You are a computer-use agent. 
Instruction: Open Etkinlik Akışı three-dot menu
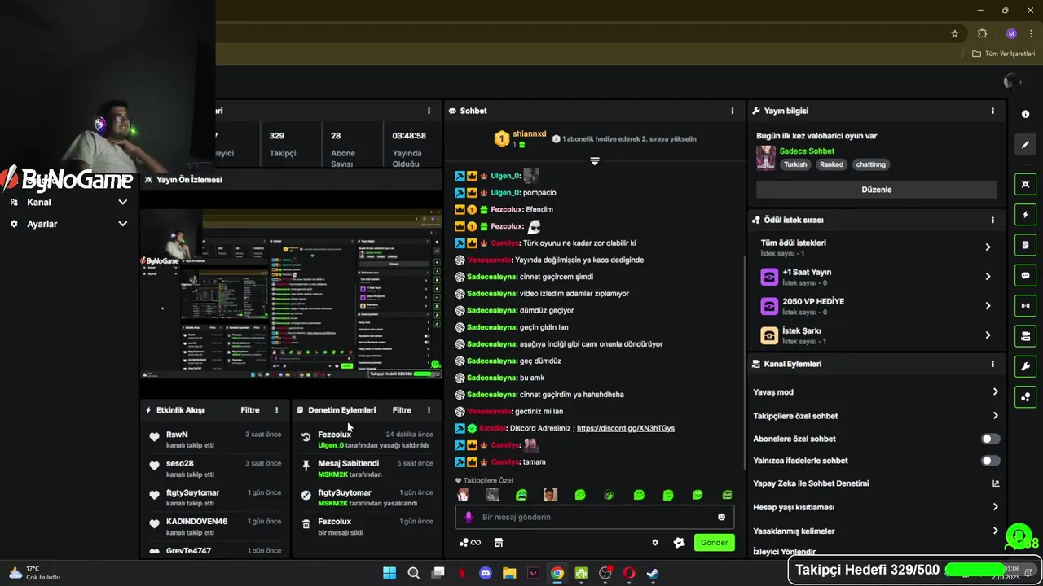tap(276, 410)
